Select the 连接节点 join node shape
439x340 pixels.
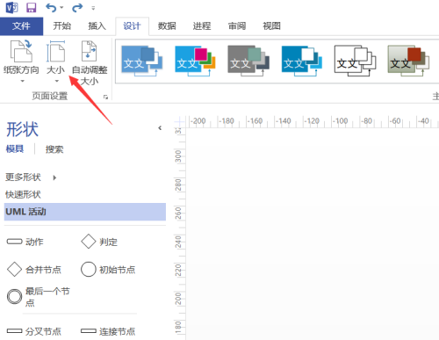click(108, 331)
